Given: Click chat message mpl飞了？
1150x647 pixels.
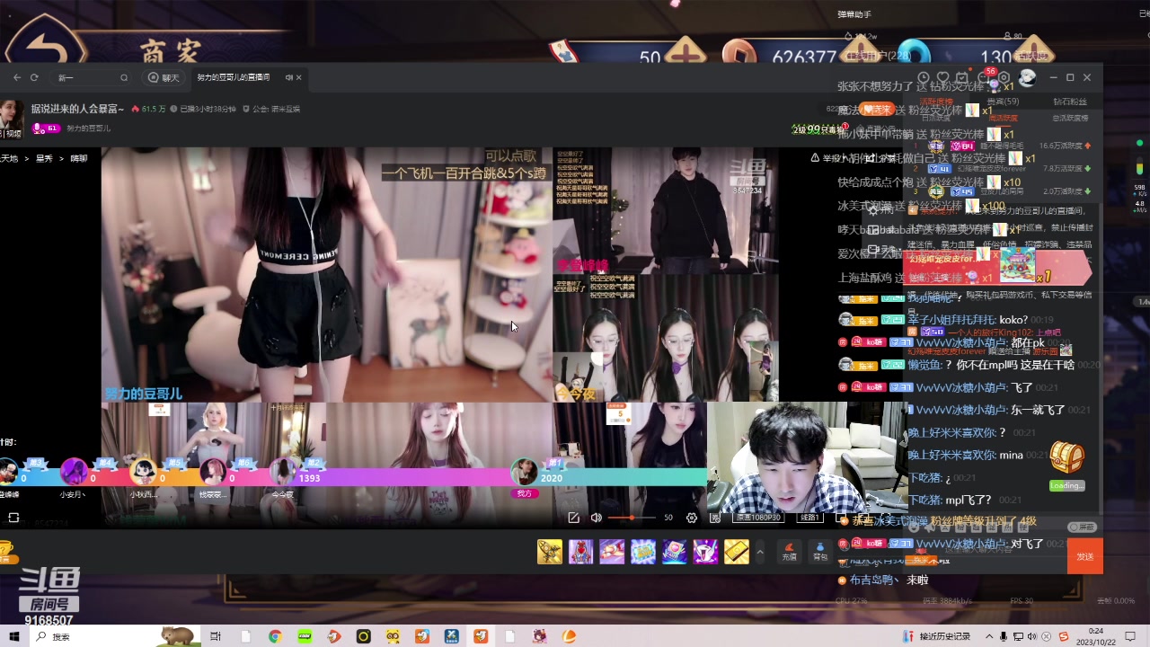Looking at the screenshot, I should pyautogui.click(x=967, y=500).
